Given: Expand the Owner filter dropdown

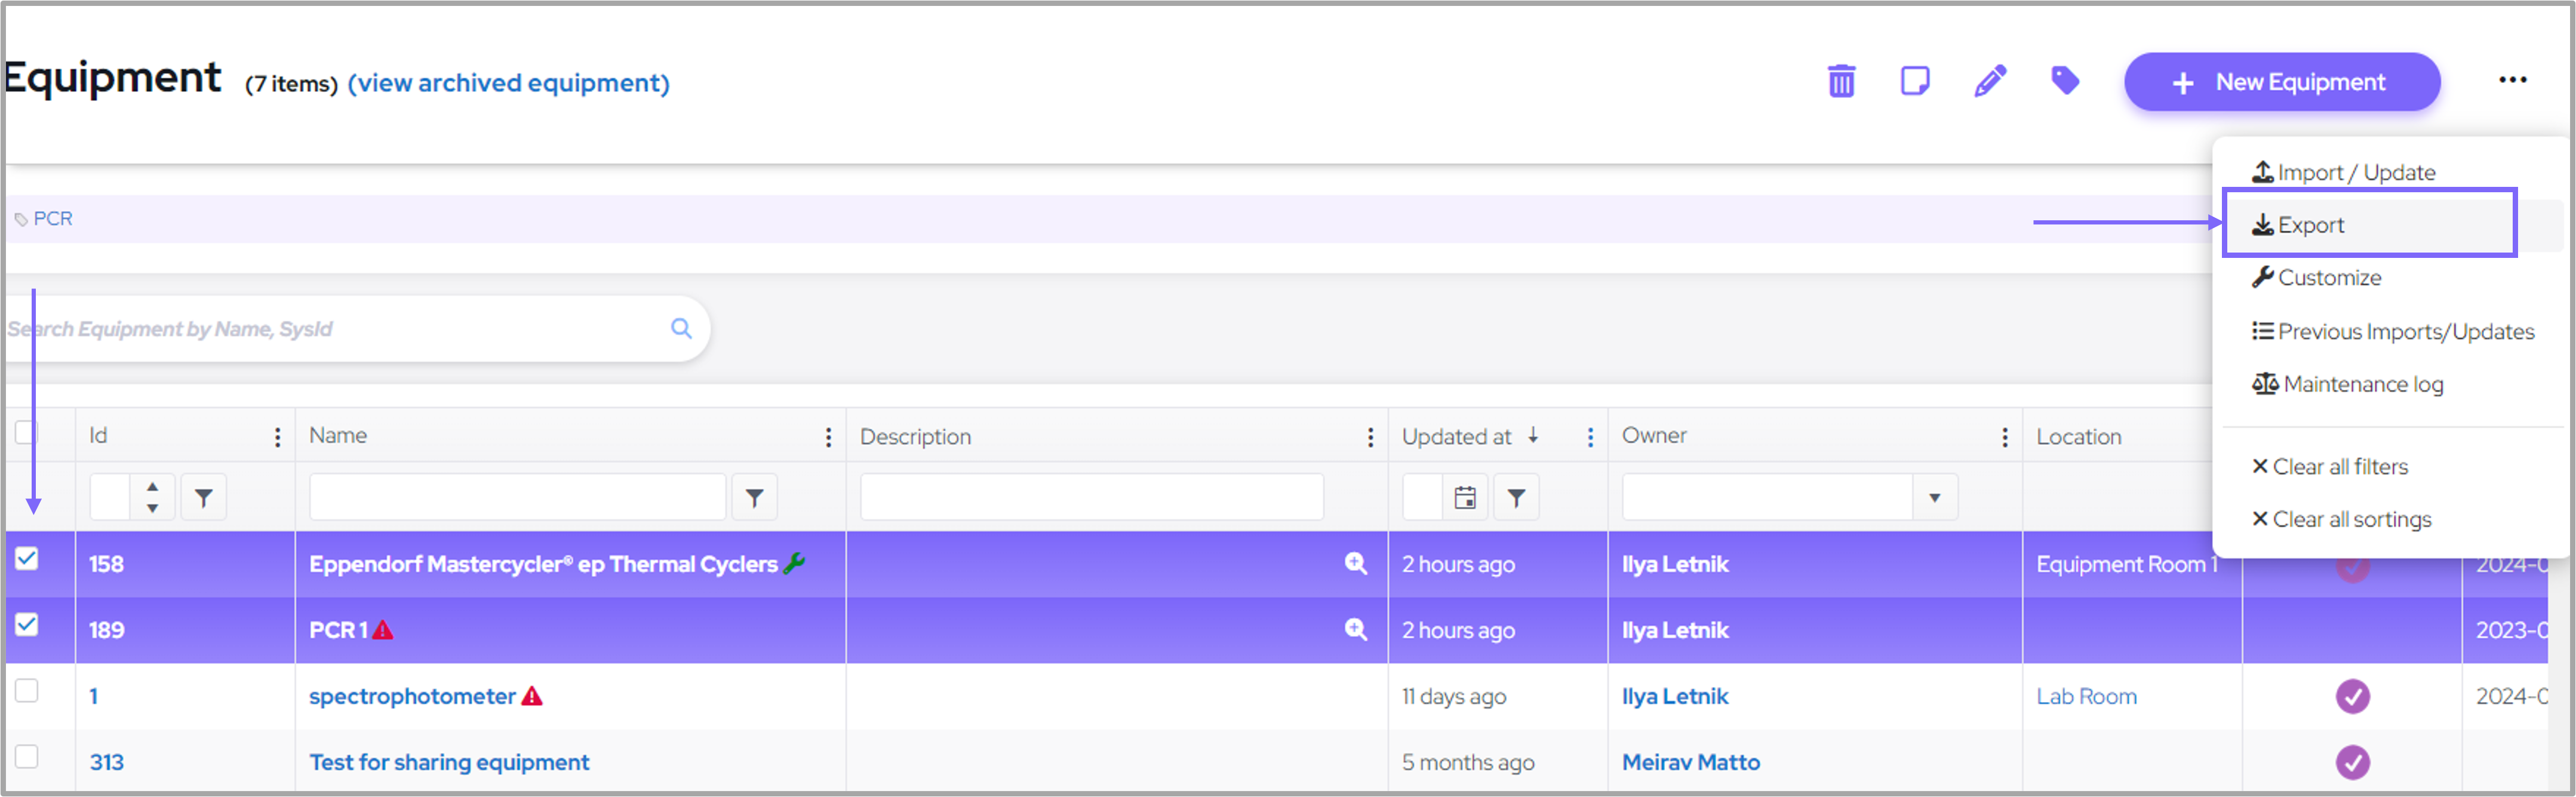Looking at the screenshot, I should coord(1934,497).
